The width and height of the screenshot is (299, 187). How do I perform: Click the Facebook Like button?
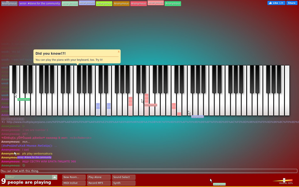(276, 3)
